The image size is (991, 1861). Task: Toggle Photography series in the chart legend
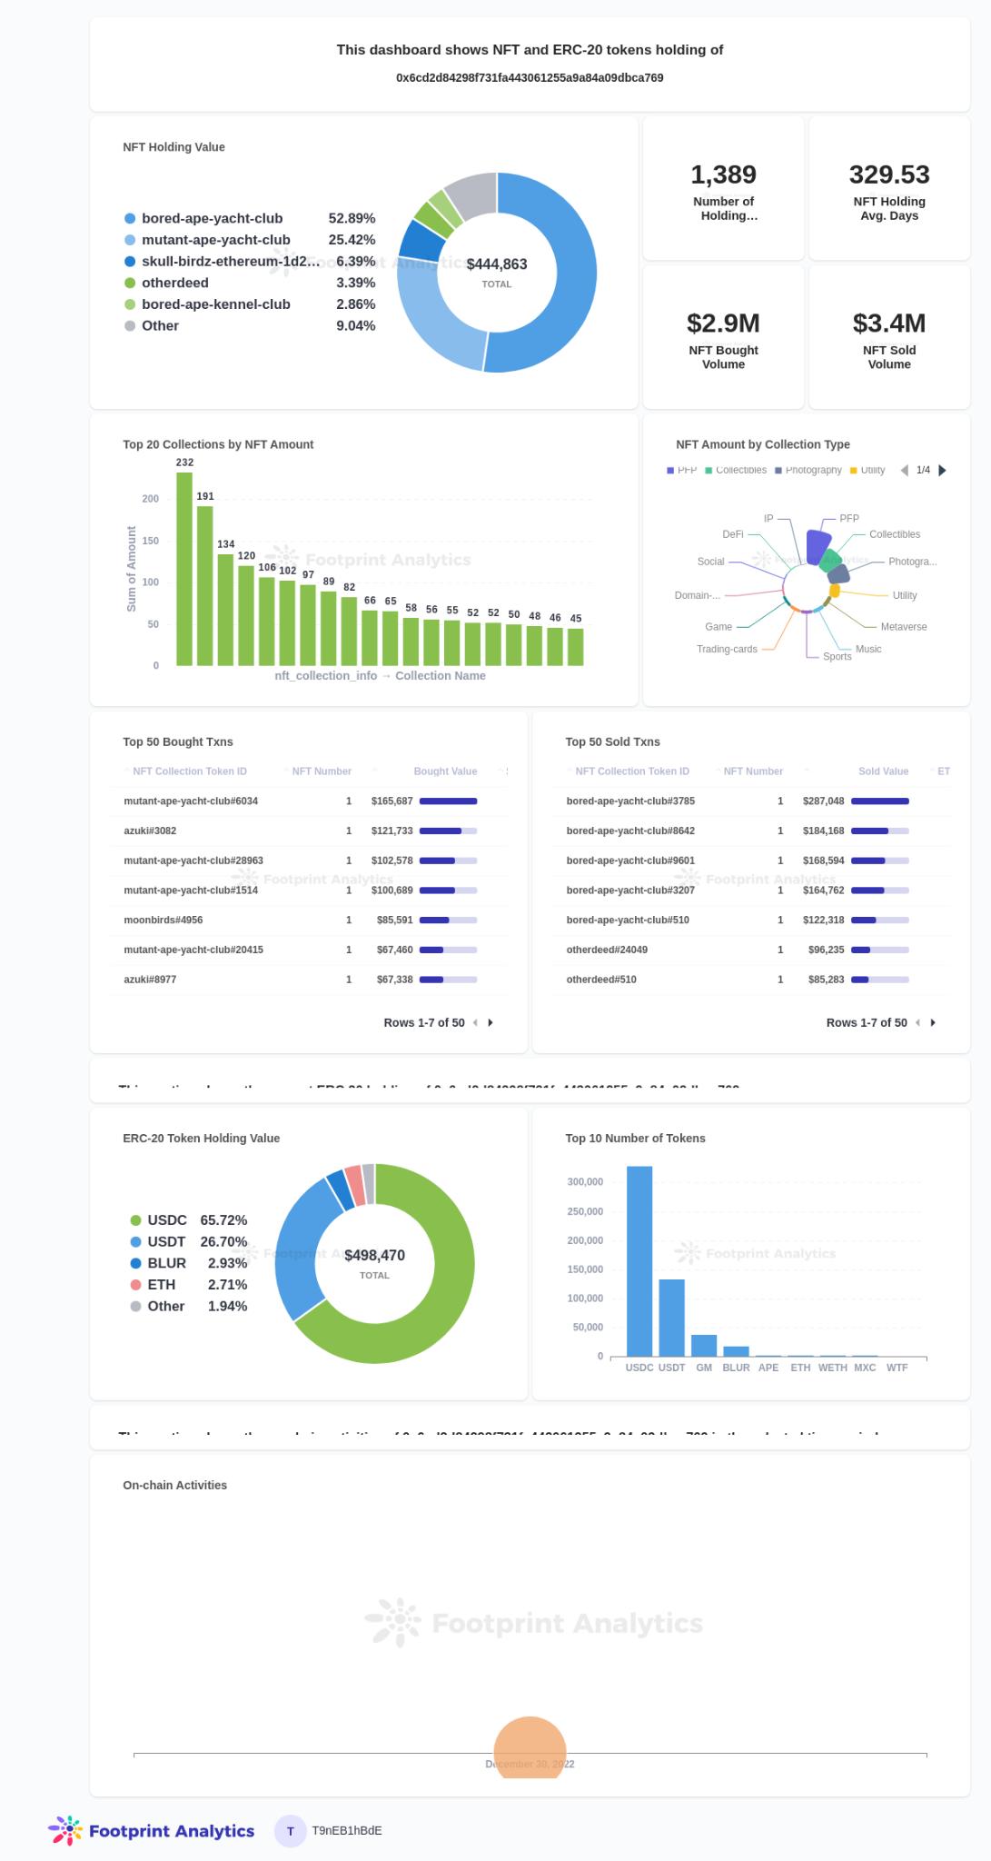pyautogui.click(x=808, y=470)
